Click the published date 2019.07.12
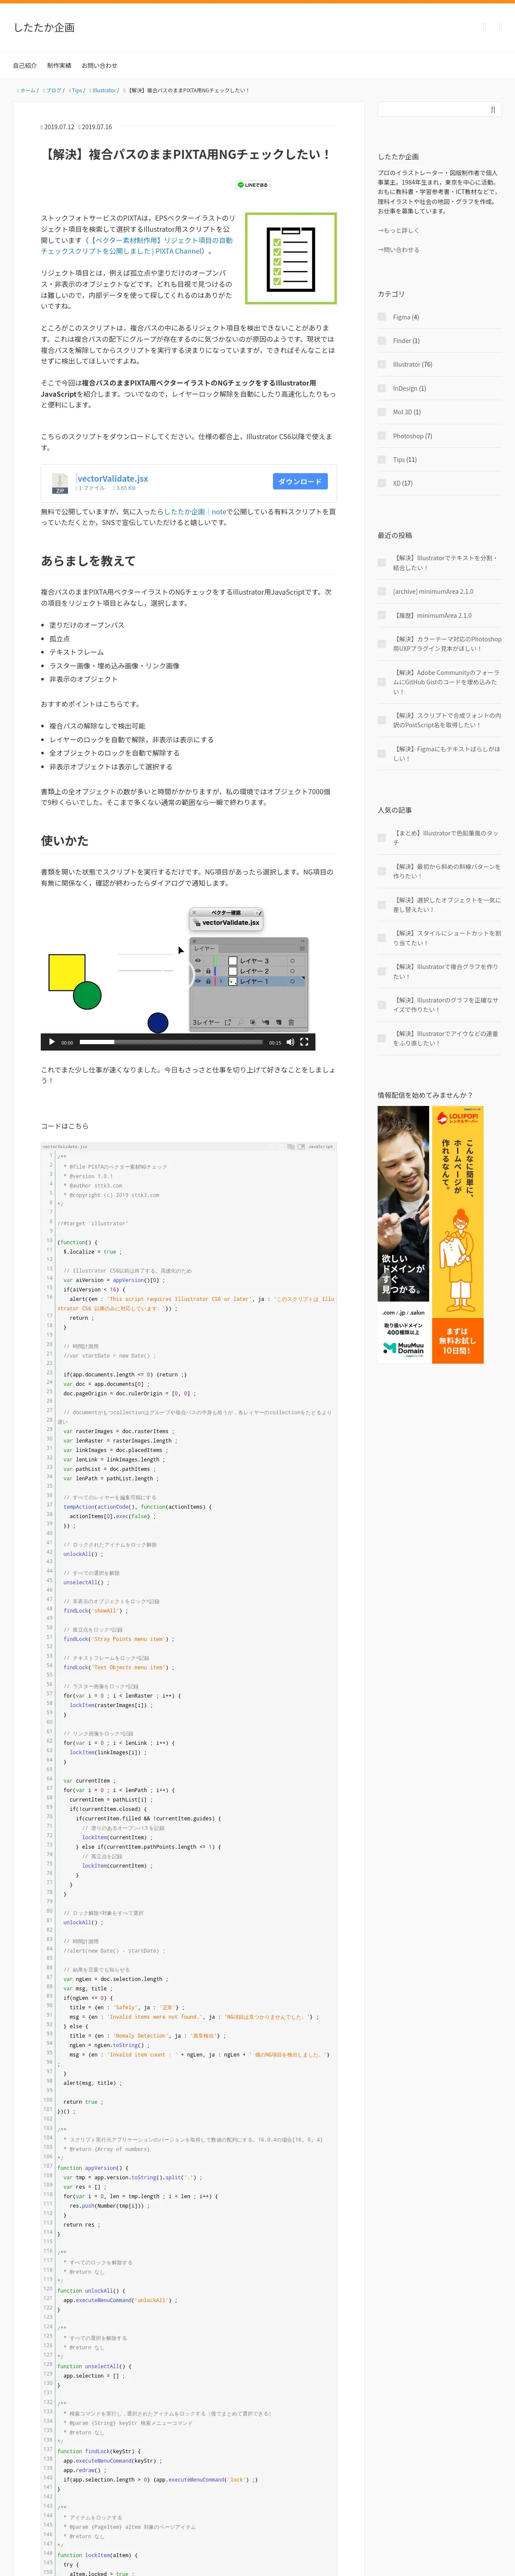This screenshot has width=515, height=2576. pos(58,127)
